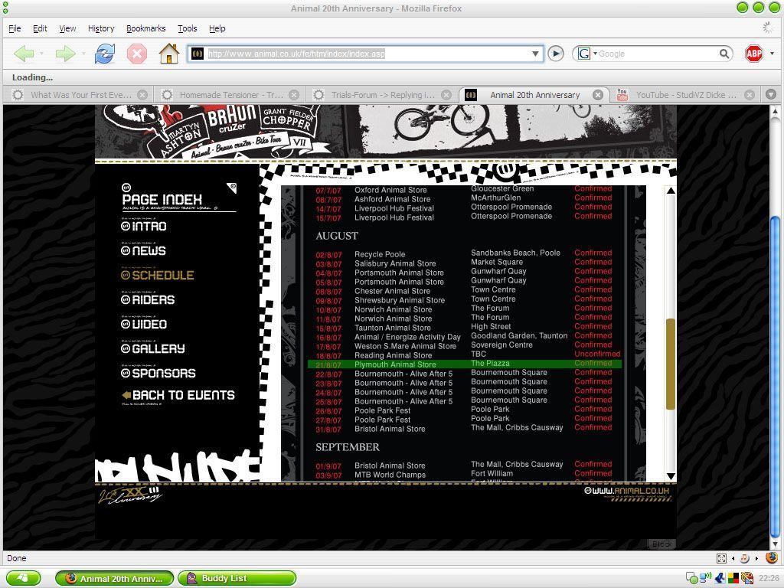The height and width of the screenshot is (588, 784).
Task: Open the RIDERS page link
Action: (148, 299)
